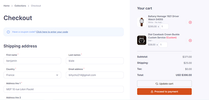209x100 pixels.
Task: Click the chevron arrow in Country field
Action: tap(57, 75)
